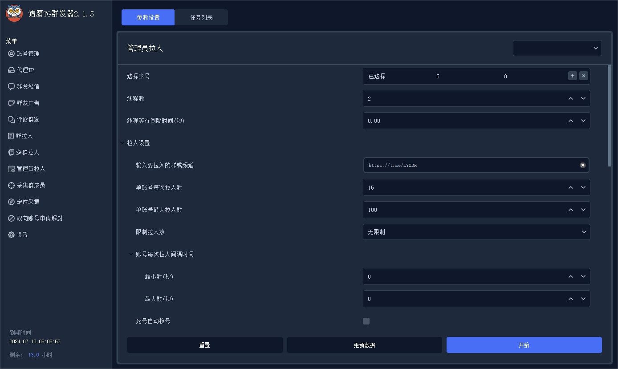Viewport: 618px width, 369px height.
Task: Increase 单账号每次拉人数 value
Action: 571,187
